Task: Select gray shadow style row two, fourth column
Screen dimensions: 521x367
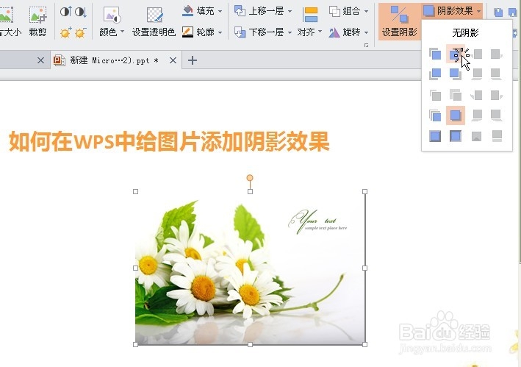Action: pyautogui.click(x=497, y=74)
